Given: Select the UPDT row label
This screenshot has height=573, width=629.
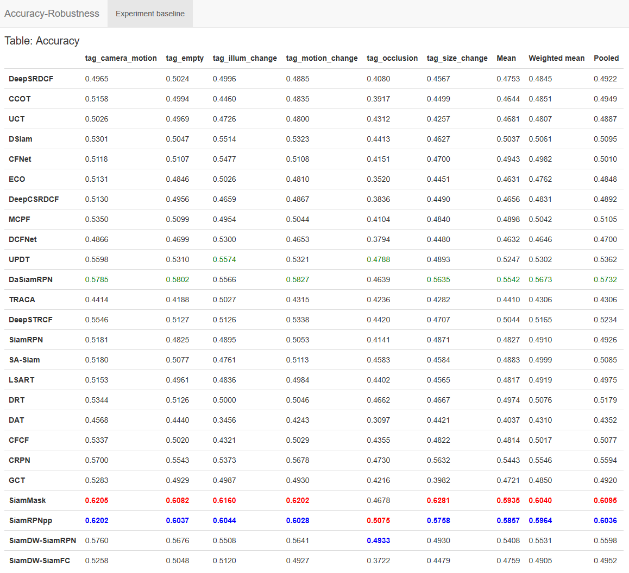Looking at the screenshot, I should (x=19, y=259).
